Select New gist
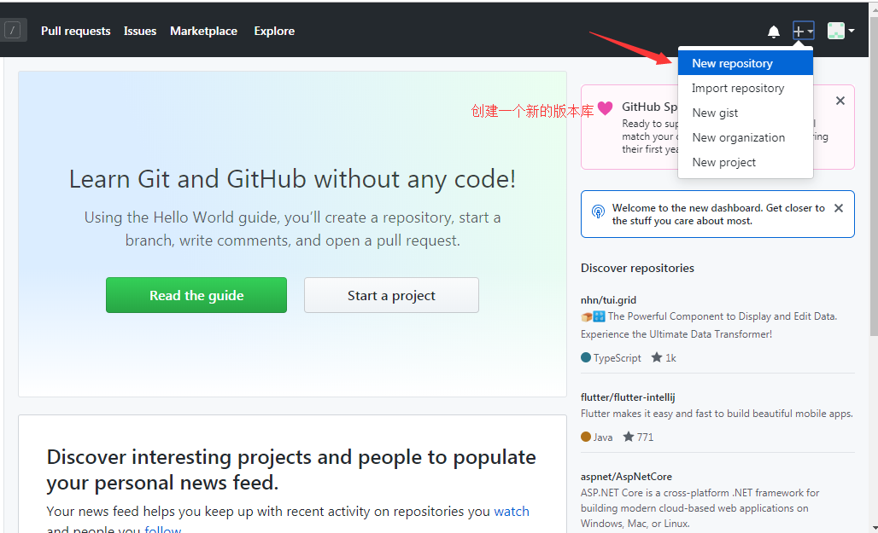 click(746, 113)
